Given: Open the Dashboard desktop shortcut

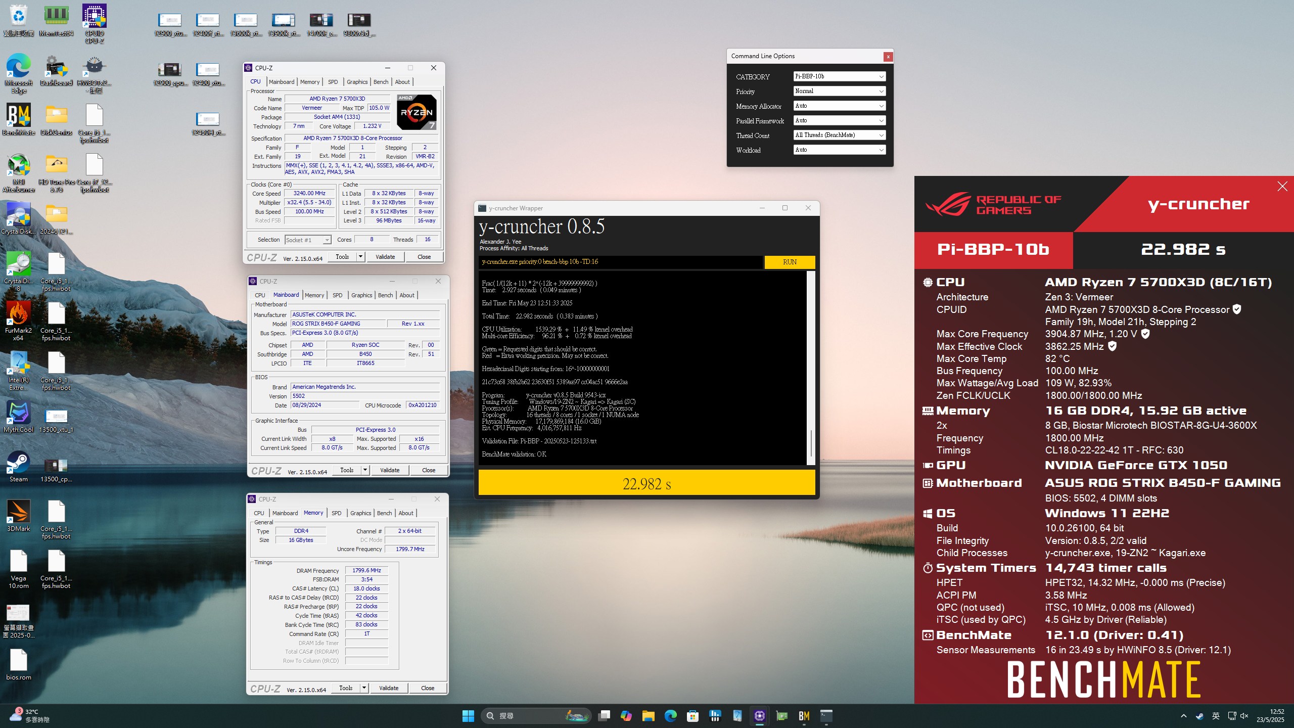Looking at the screenshot, I should pyautogui.click(x=56, y=70).
